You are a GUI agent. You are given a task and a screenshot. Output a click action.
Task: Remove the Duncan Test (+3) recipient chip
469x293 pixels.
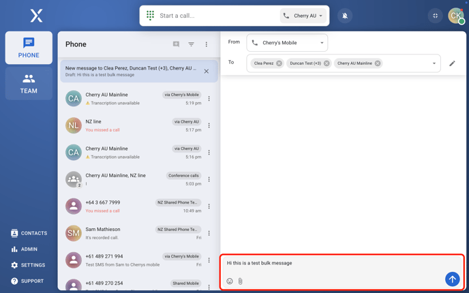click(x=327, y=63)
